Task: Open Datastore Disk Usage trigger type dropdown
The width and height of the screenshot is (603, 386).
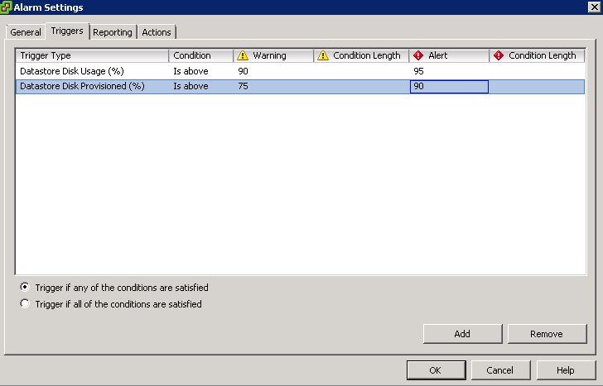Action: (x=91, y=71)
